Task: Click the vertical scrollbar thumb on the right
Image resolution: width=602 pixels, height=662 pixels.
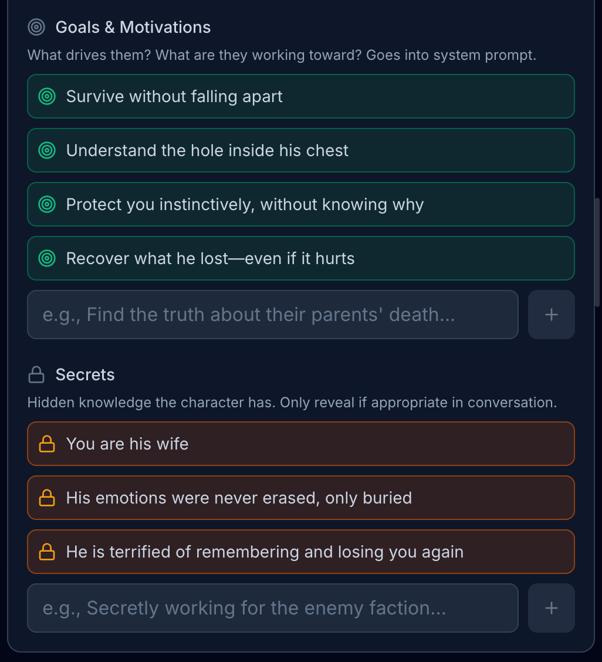Action: point(597,252)
